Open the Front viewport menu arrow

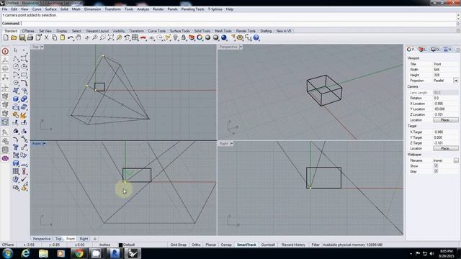click(44, 144)
